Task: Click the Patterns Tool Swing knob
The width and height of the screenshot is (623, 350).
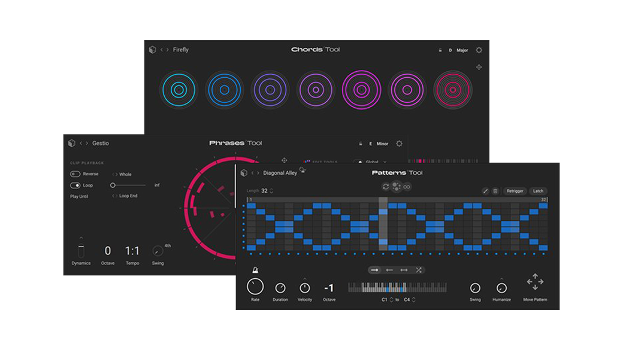Action: (x=475, y=288)
